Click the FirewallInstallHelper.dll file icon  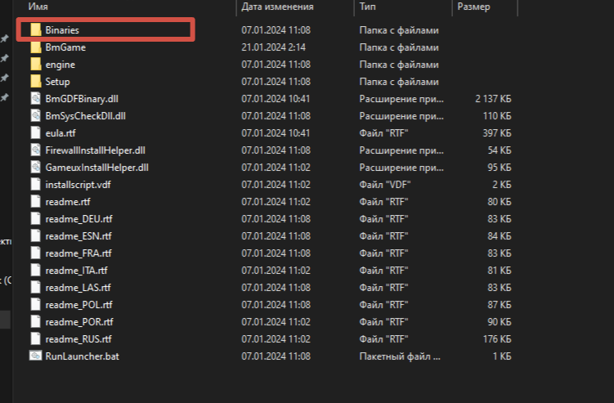point(35,150)
